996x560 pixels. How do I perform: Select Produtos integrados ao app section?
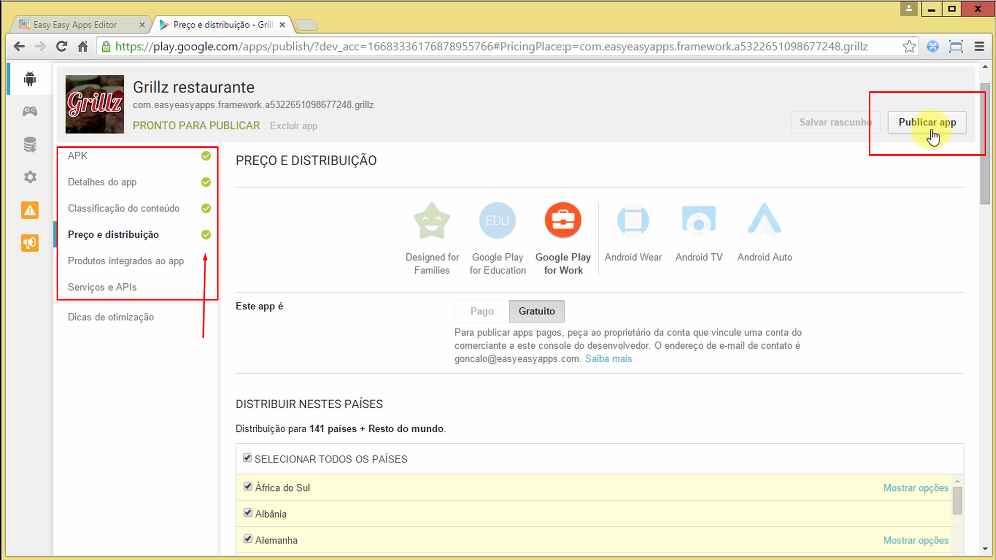point(126,261)
